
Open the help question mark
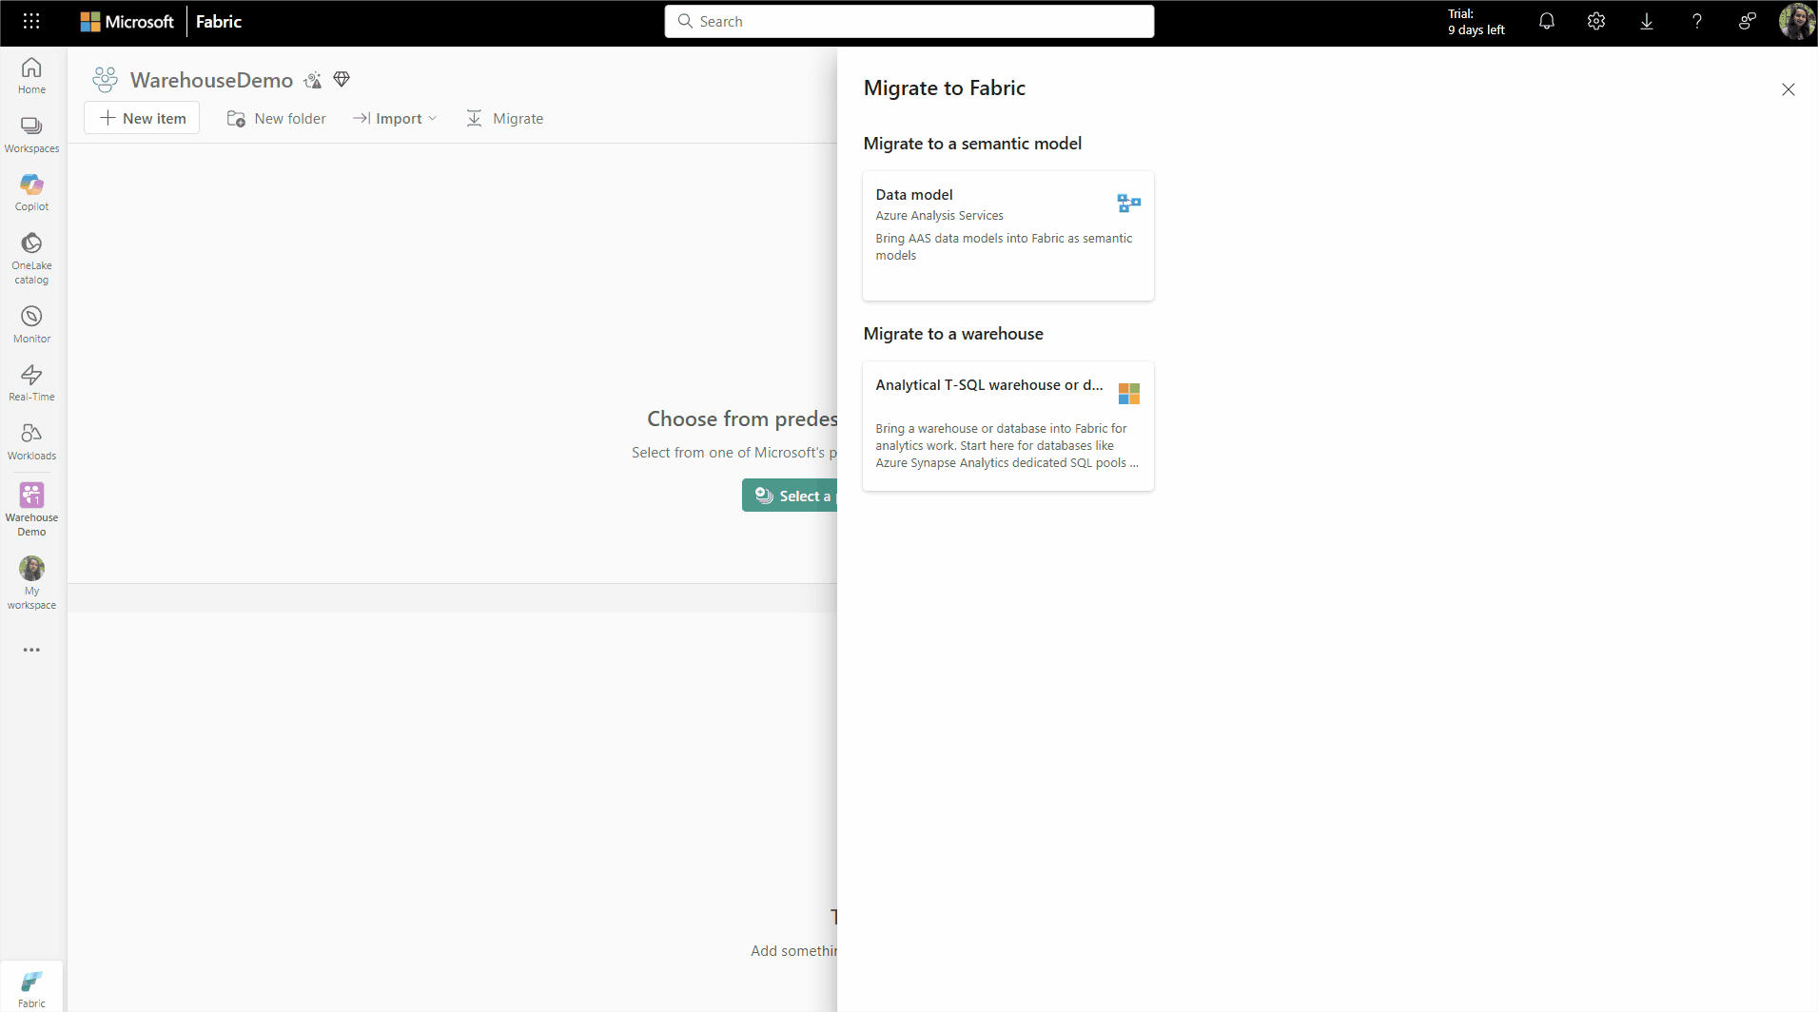coord(1696,21)
